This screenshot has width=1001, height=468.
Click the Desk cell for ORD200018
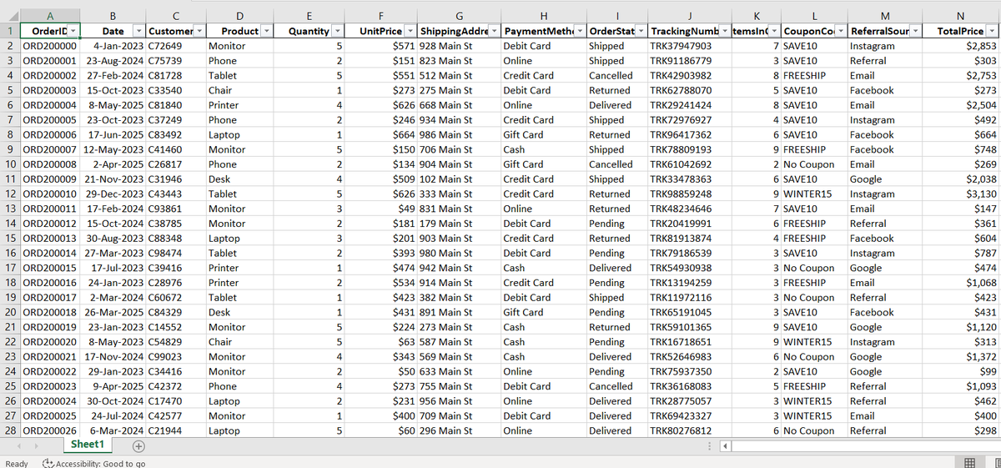click(x=242, y=312)
